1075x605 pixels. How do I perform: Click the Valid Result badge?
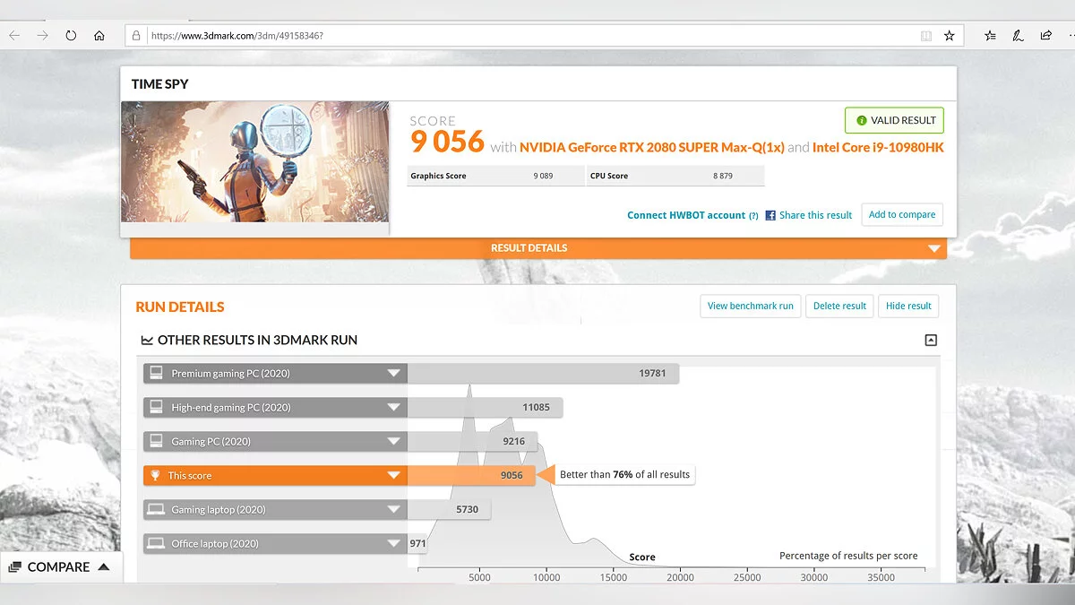pos(894,120)
